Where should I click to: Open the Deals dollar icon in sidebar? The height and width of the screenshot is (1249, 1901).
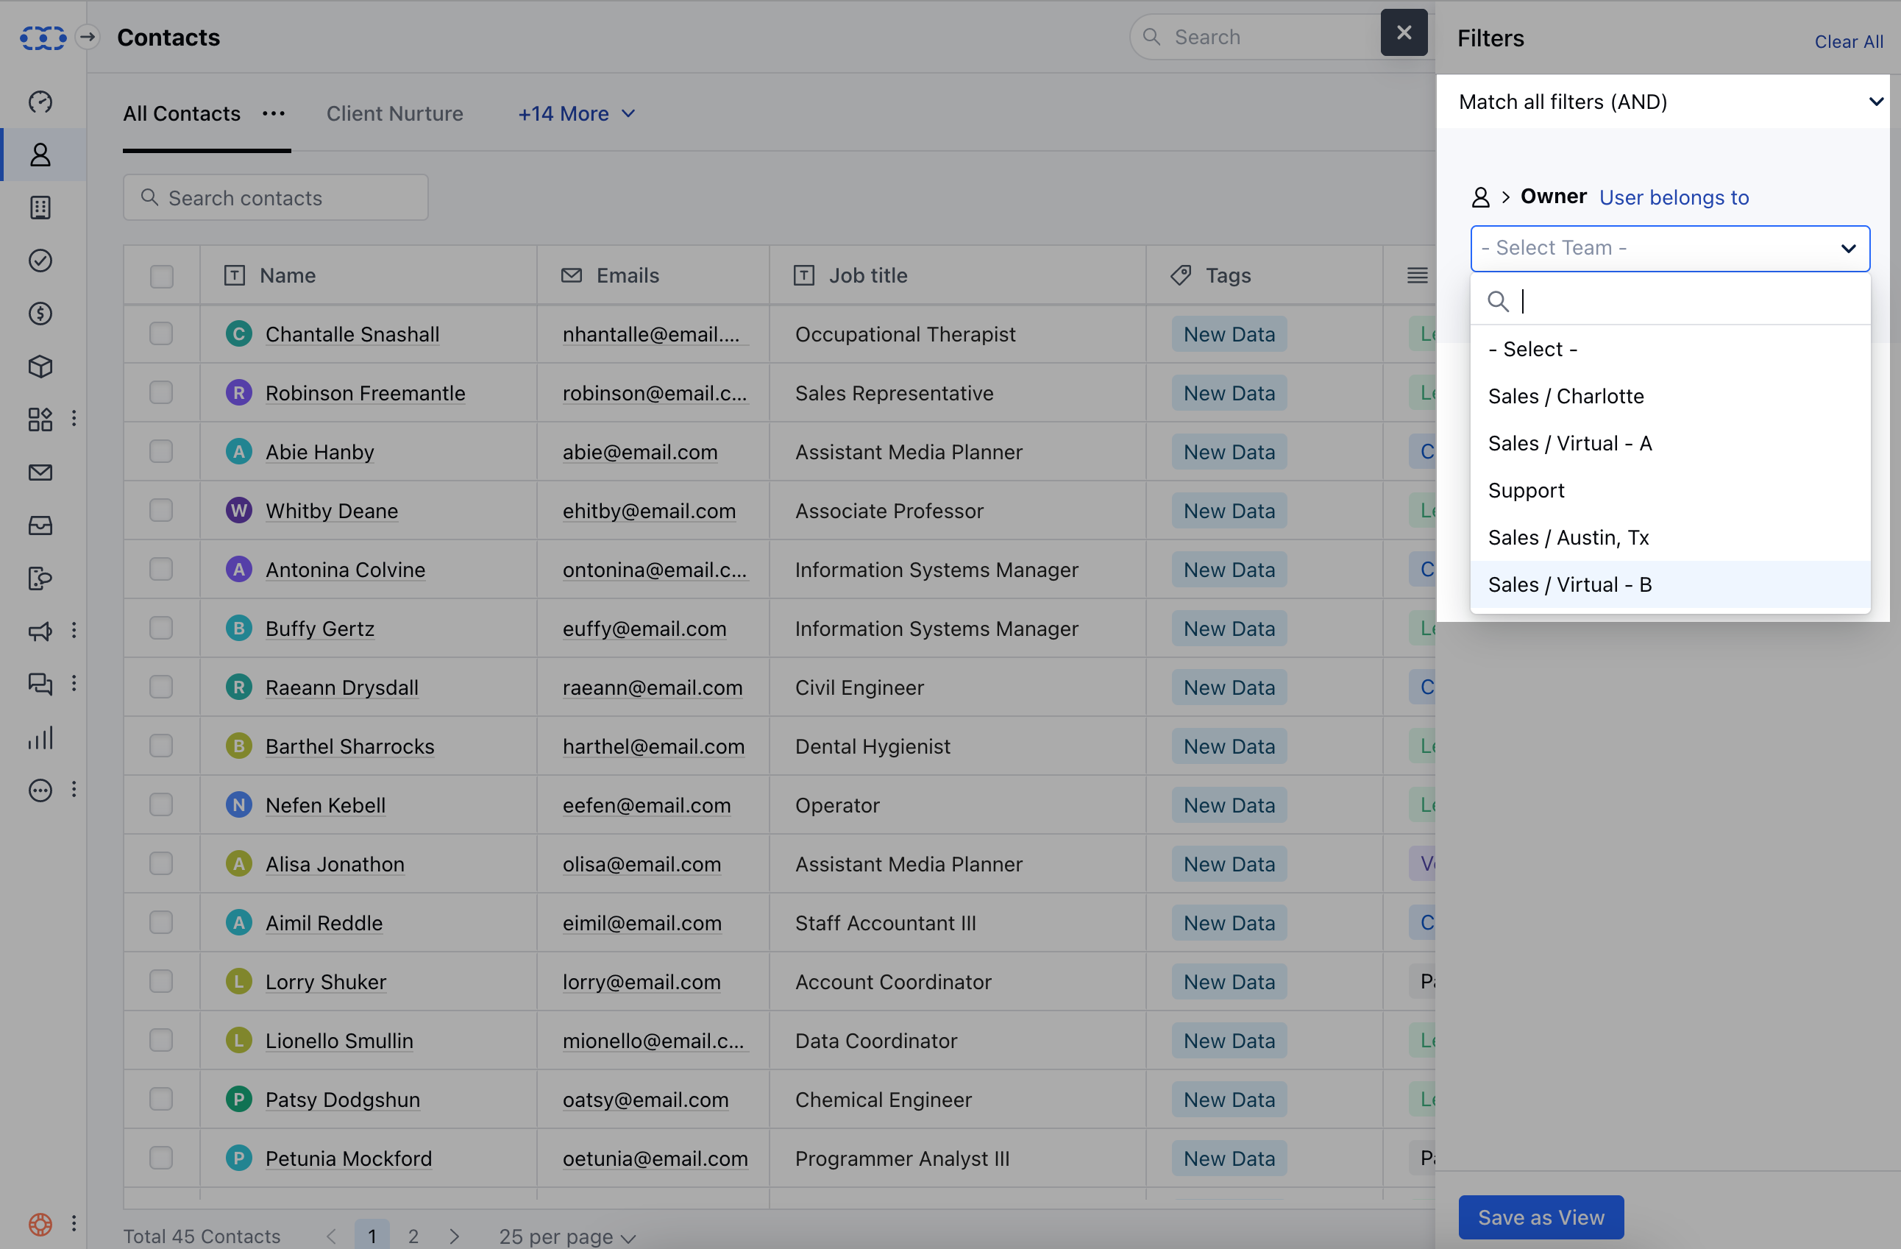point(40,314)
